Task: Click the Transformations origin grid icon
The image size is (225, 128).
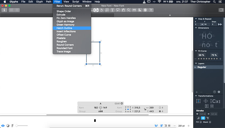Action: 198,101
